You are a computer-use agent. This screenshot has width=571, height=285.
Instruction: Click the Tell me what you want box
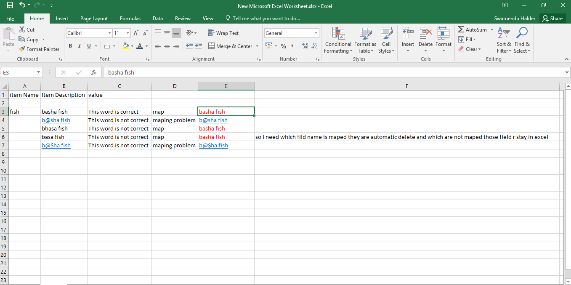266,19
